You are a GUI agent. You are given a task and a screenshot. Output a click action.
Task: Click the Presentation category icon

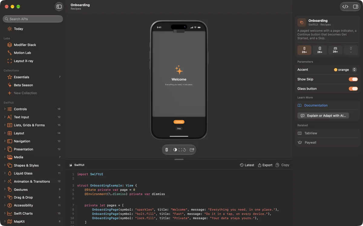pos(10,149)
